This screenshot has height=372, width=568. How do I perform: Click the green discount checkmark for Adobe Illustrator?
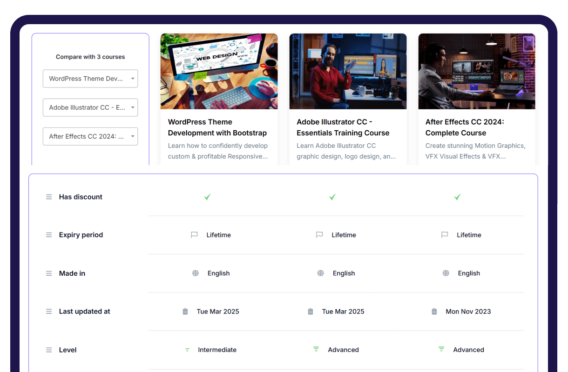(x=332, y=197)
